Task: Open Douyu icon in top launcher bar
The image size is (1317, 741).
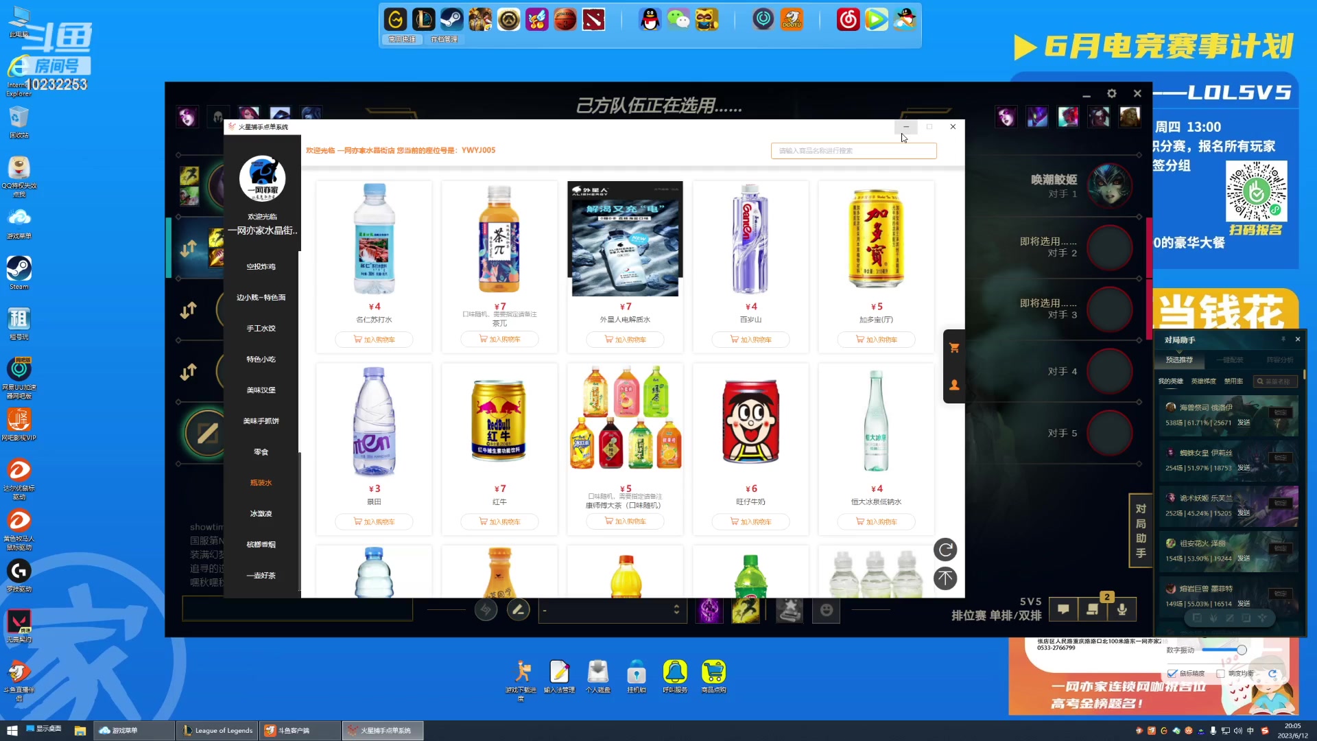Action: (x=792, y=19)
